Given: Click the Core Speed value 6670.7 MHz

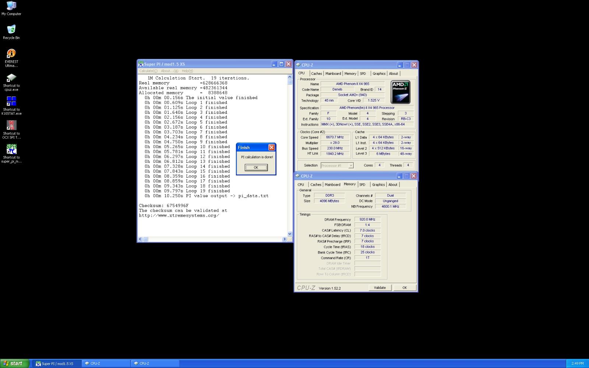Looking at the screenshot, I should pos(335,137).
